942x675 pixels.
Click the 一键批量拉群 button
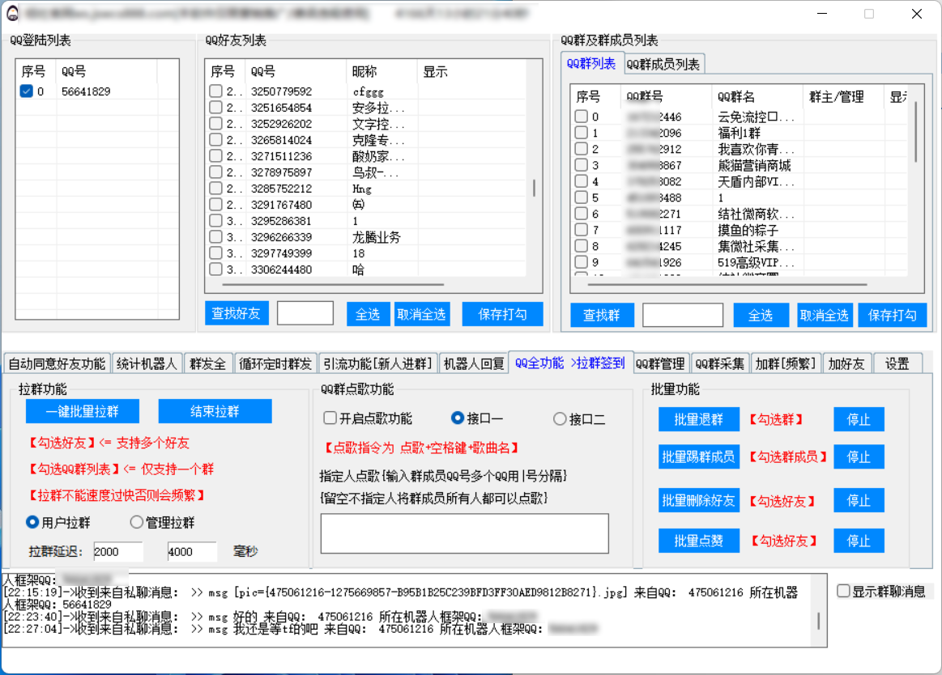coord(83,411)
